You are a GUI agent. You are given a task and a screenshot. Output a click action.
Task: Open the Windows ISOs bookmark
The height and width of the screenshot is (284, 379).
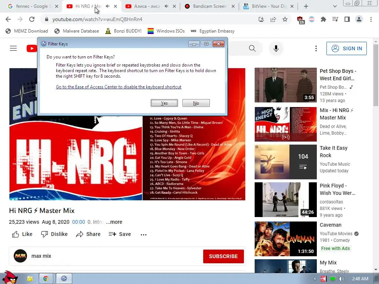(166, 31)
